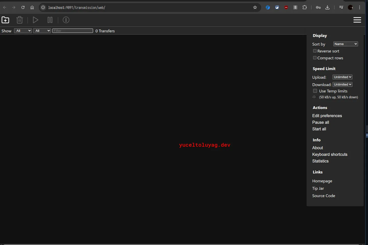
Task: Choose Start all from Actions
Action: point(319,129)
